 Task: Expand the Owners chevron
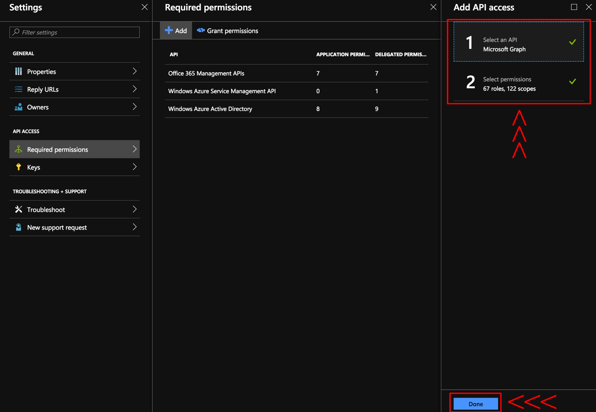(x=135, y=107)
